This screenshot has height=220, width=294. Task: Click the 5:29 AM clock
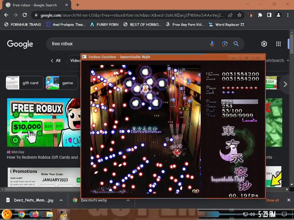[267, 214]
